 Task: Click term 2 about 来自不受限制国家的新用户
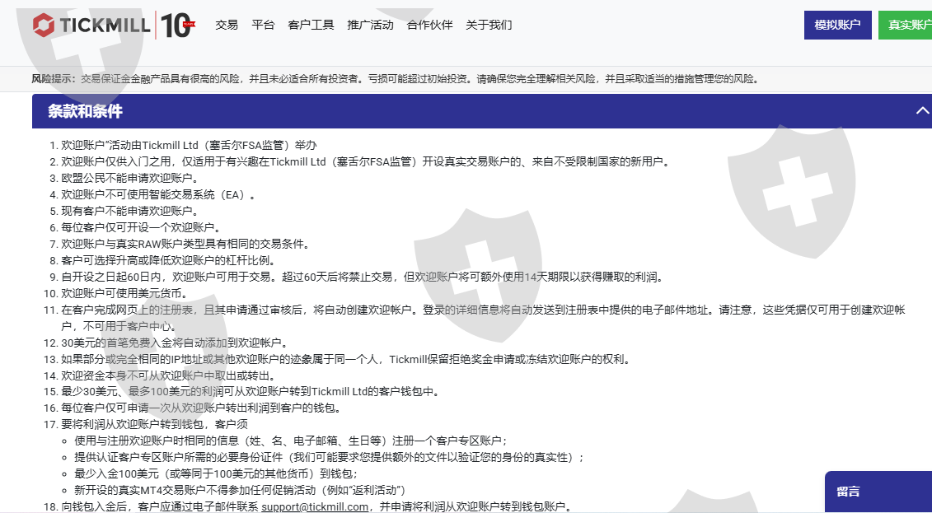coord(366,161)
